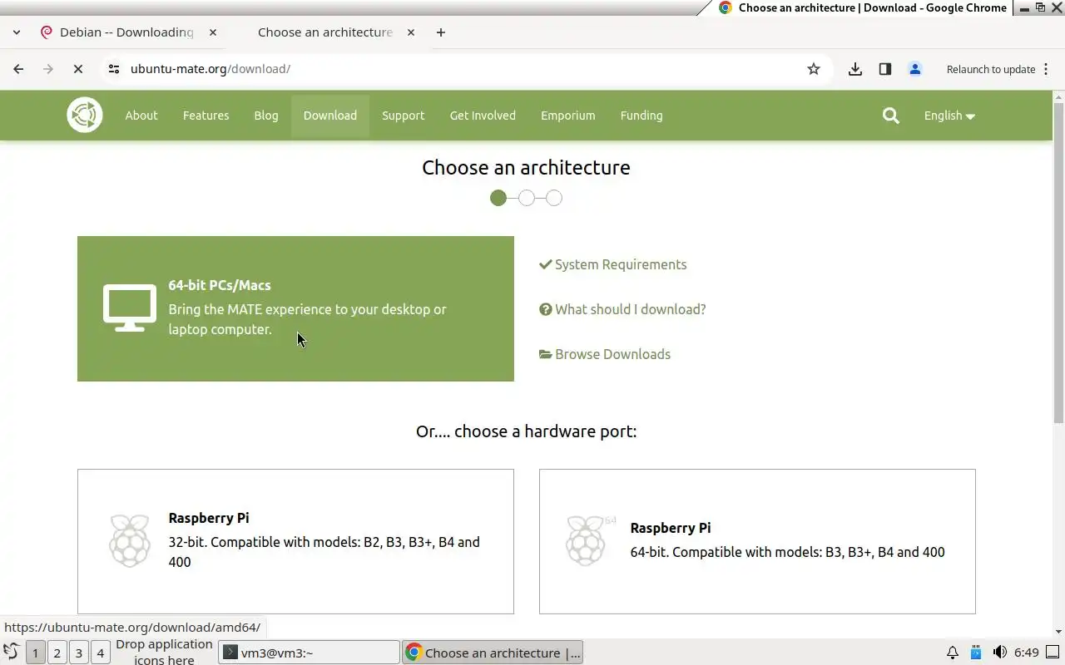Switch to workspace 3
1065x665 pixels.
(78, 653)
